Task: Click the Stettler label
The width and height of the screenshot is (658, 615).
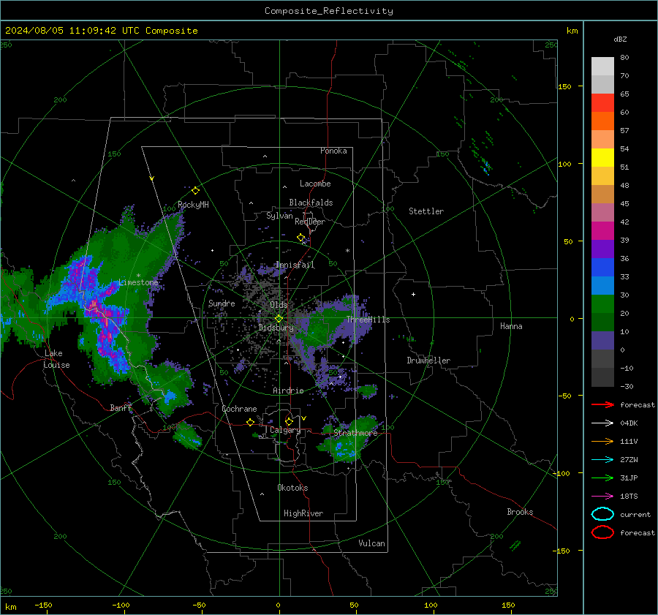Action: coord(426,211)
